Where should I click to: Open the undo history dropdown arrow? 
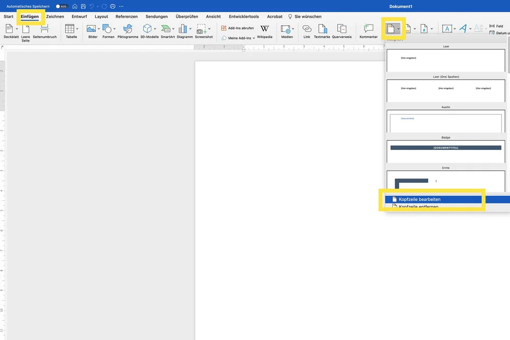[x=97, y=6]
